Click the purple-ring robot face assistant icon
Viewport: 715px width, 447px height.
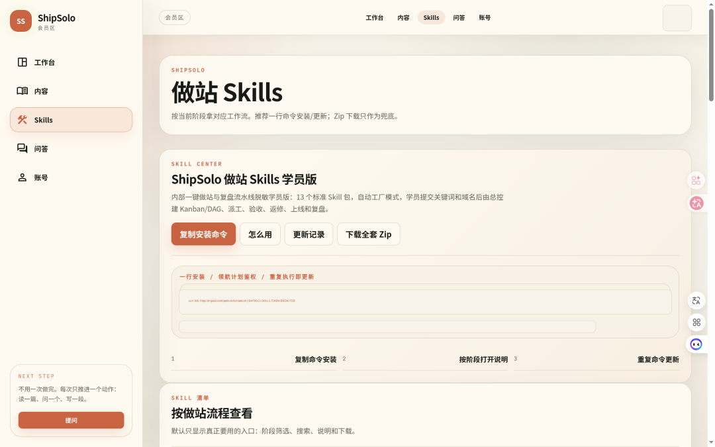click(x=696, y=344)
